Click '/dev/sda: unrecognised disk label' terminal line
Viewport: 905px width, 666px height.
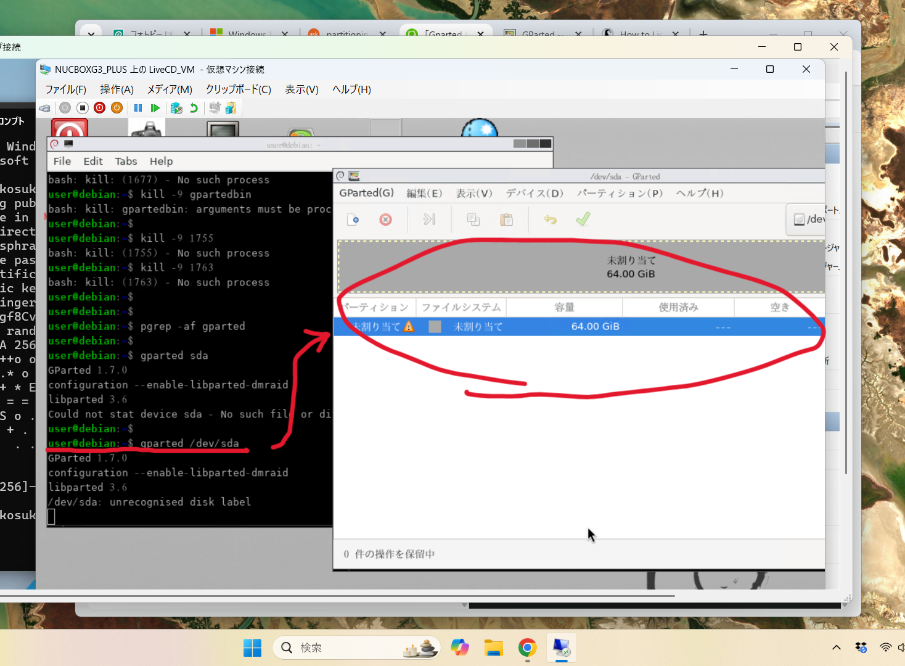(x=150, y=502)
